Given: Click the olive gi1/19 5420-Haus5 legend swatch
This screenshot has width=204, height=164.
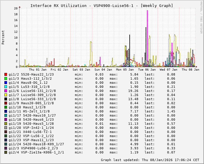Looking at the screenshot, I should pos(6,124).
